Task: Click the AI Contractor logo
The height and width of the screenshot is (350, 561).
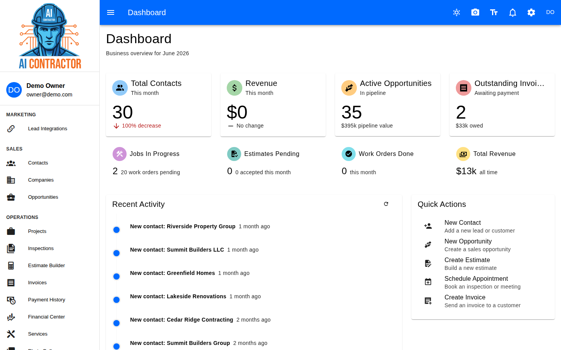Action: click(50, 36)
